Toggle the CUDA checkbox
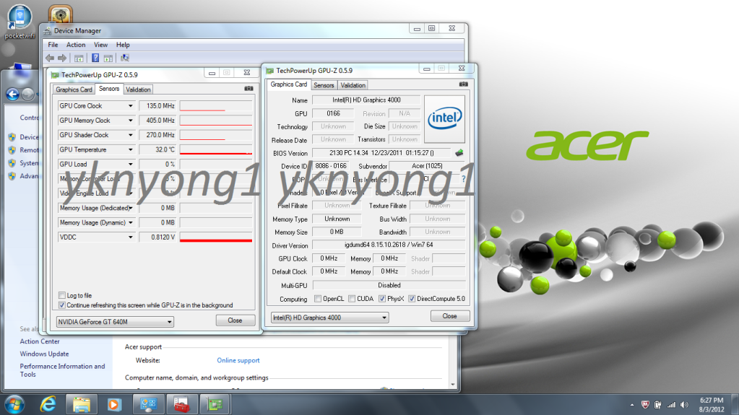739x415 pixels. click(x=352, y=299)
